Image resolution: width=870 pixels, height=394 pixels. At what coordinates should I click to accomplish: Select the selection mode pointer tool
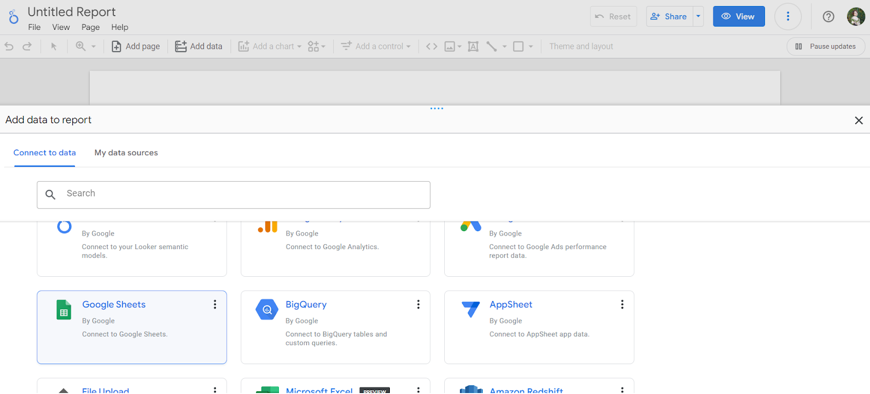[54, 47]
